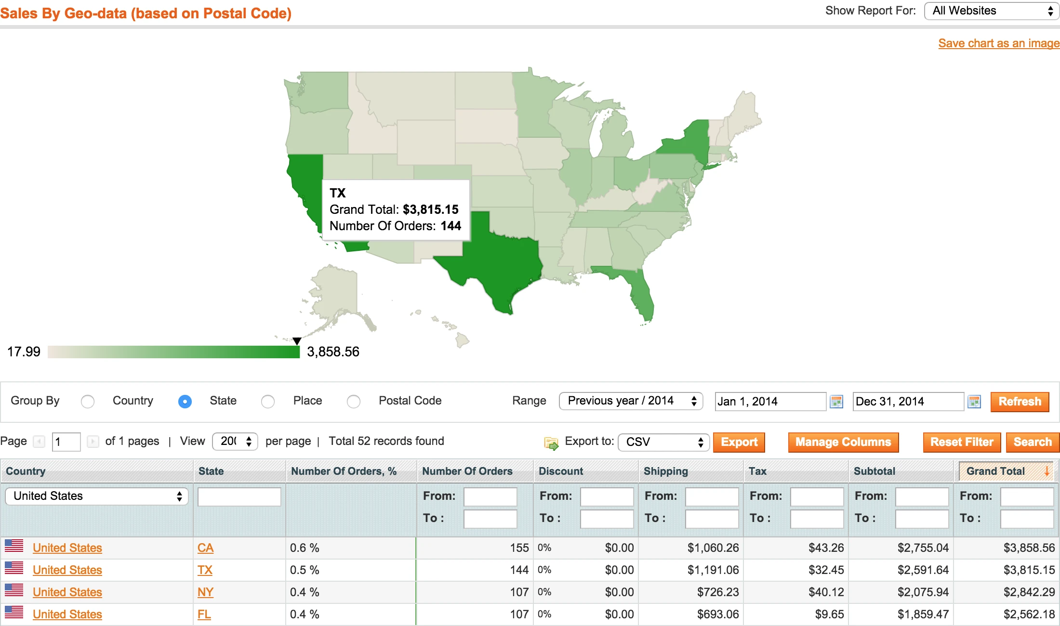The width and height of the screenshot is (1060, 626).
Task: Click Save chart as an image link
Action: 998,43
